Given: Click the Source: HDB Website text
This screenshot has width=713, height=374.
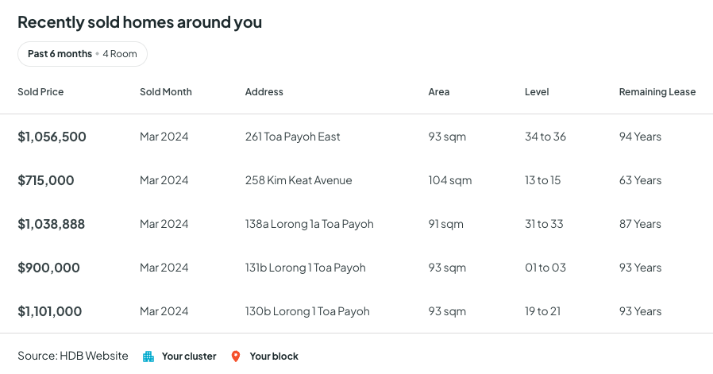Looking at the screenshot, I should tap(73, 356).
